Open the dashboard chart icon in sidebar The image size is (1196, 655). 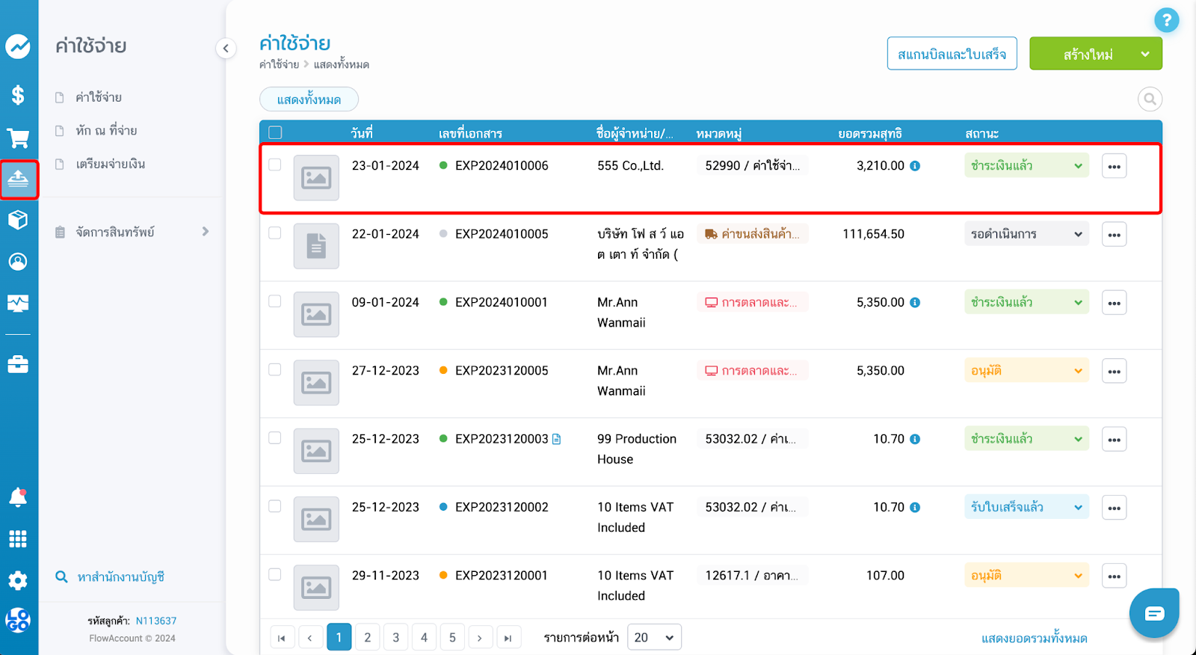18,46
